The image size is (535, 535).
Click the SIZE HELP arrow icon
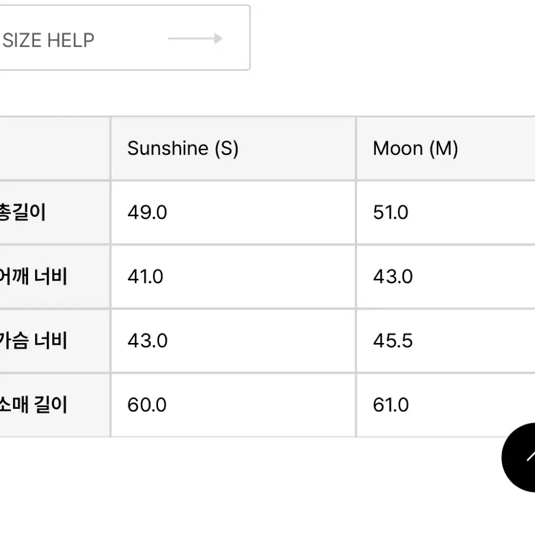[195, 38]
